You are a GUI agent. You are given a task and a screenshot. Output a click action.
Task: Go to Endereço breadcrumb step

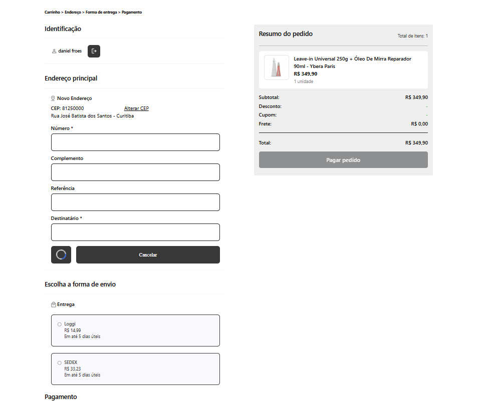pyautogui.click(x=73, y=12)
